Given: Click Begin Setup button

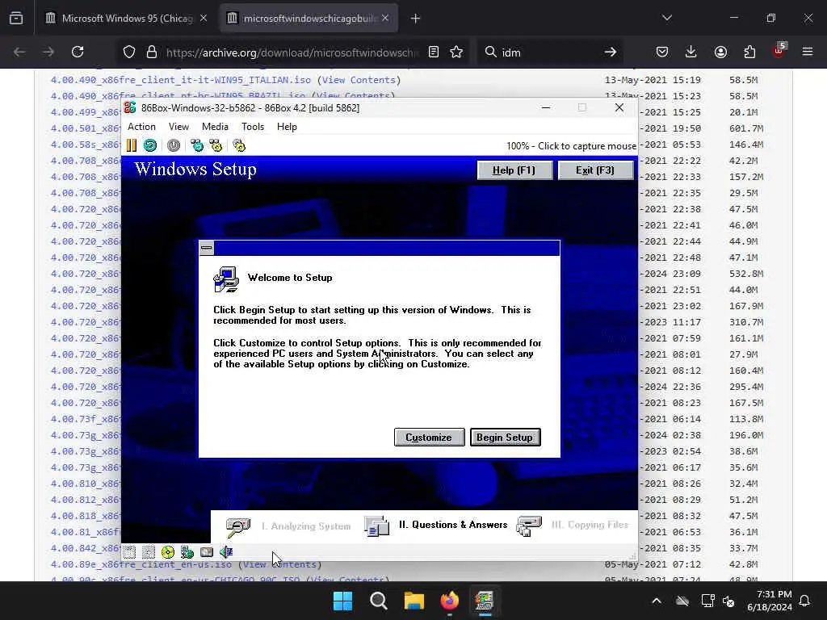Looking at the screenshot, I should click(506, 437).
